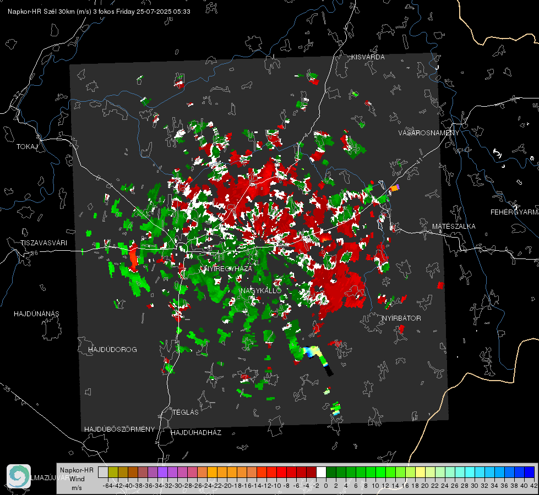Click the Napkor-HR Wind legend title
Screen dimensions: 539x495
click(x=77, y=475)
